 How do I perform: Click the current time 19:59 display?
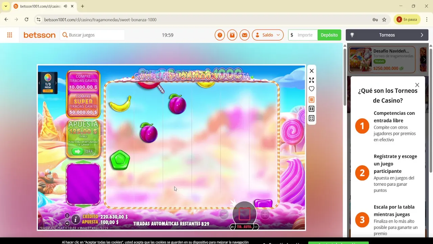167,35
